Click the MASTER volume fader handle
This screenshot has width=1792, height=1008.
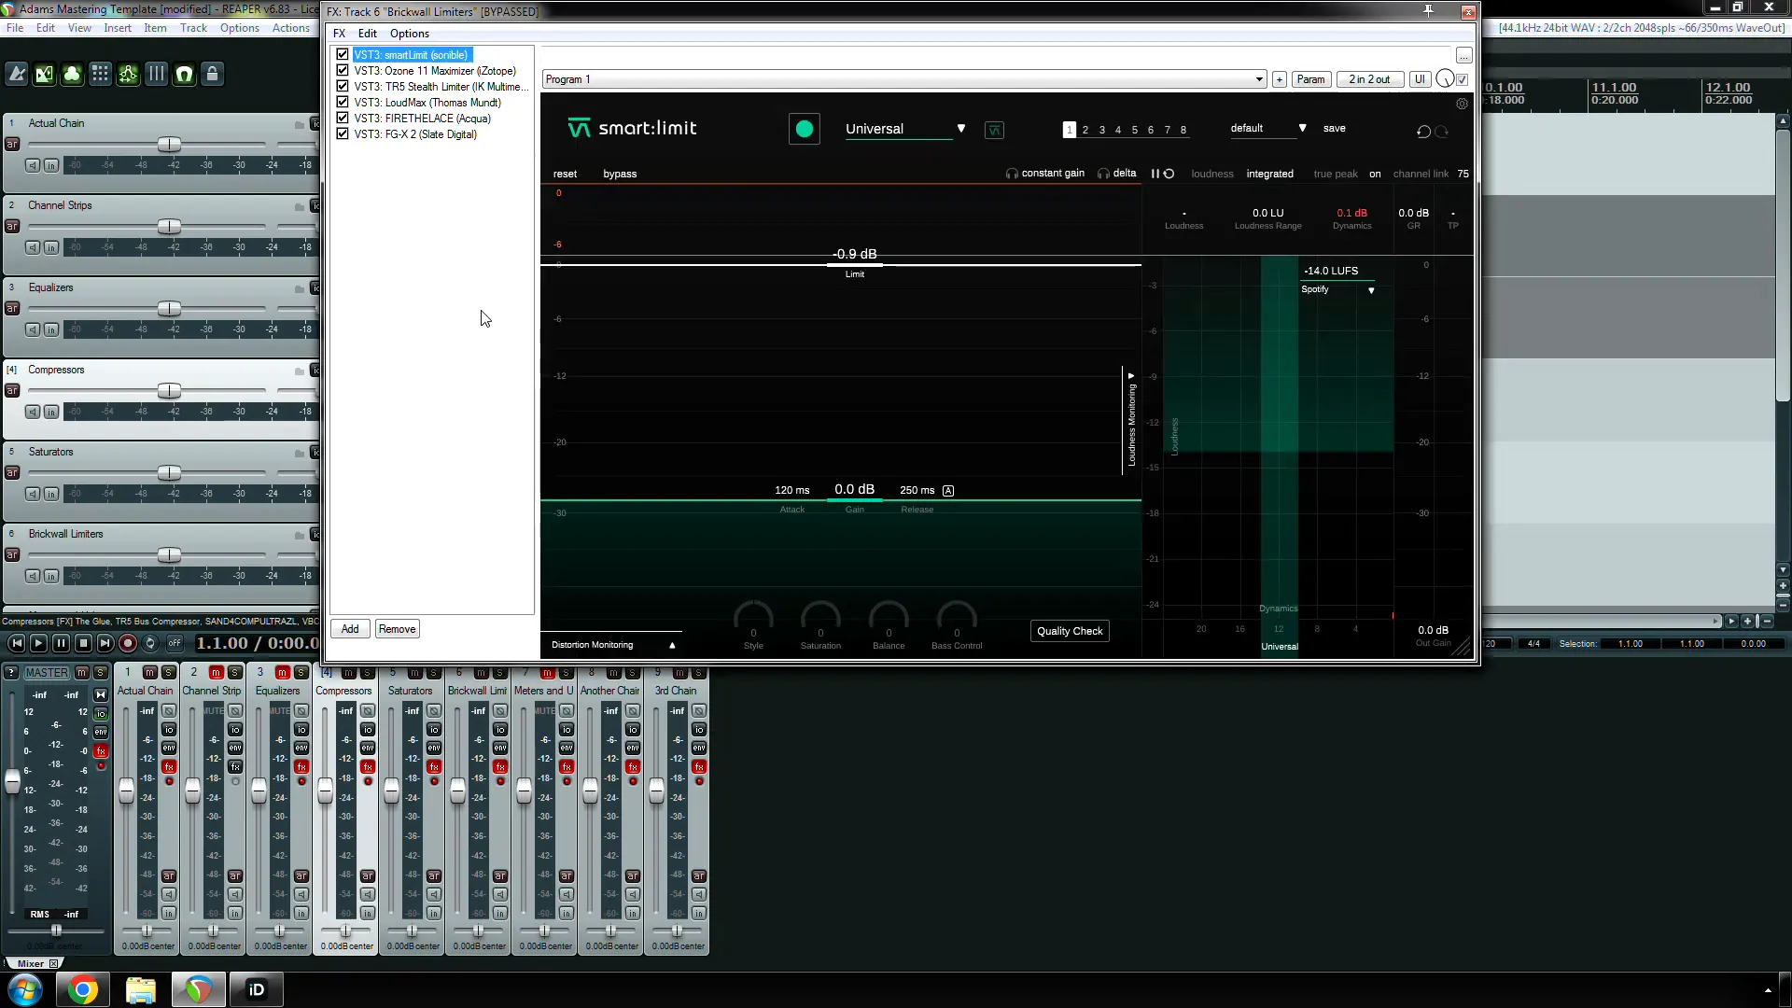pyautogui.click(x=12, y=782)
